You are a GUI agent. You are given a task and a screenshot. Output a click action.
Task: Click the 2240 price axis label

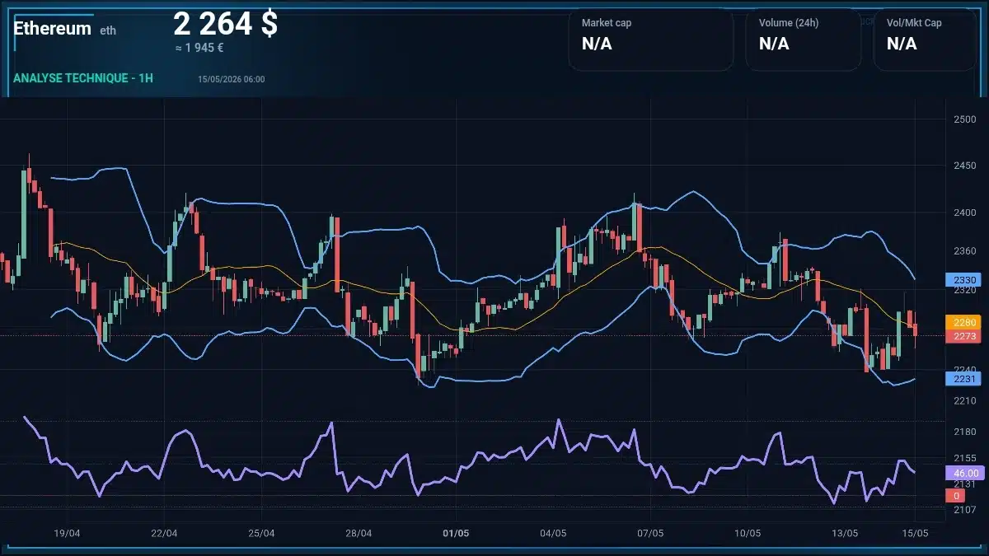pyautogui.click(x=964, y=369)
